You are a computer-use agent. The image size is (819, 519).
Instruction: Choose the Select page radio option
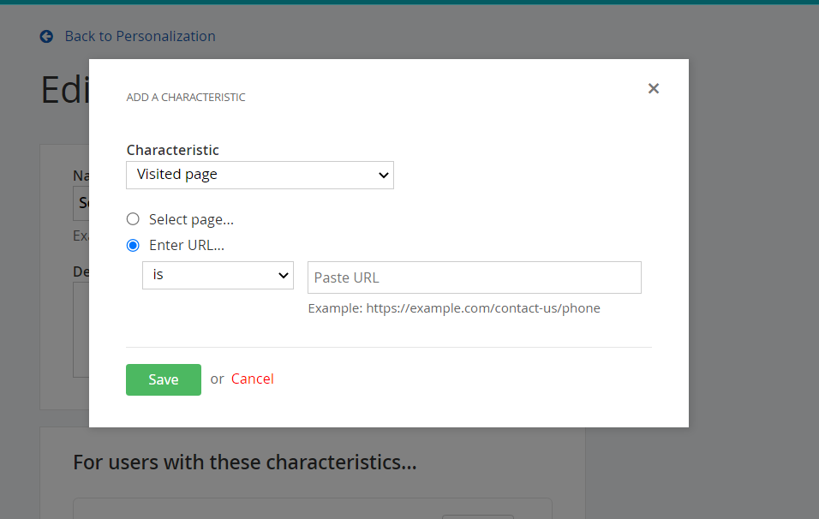coord(133,219)
